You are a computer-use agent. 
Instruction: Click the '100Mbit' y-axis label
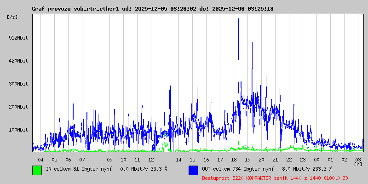[19, 130]
